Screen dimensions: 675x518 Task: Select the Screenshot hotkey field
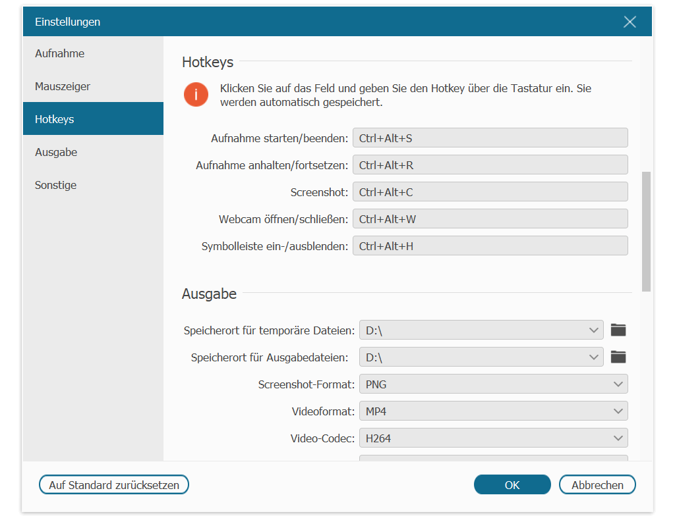click(x=490, y=192)
